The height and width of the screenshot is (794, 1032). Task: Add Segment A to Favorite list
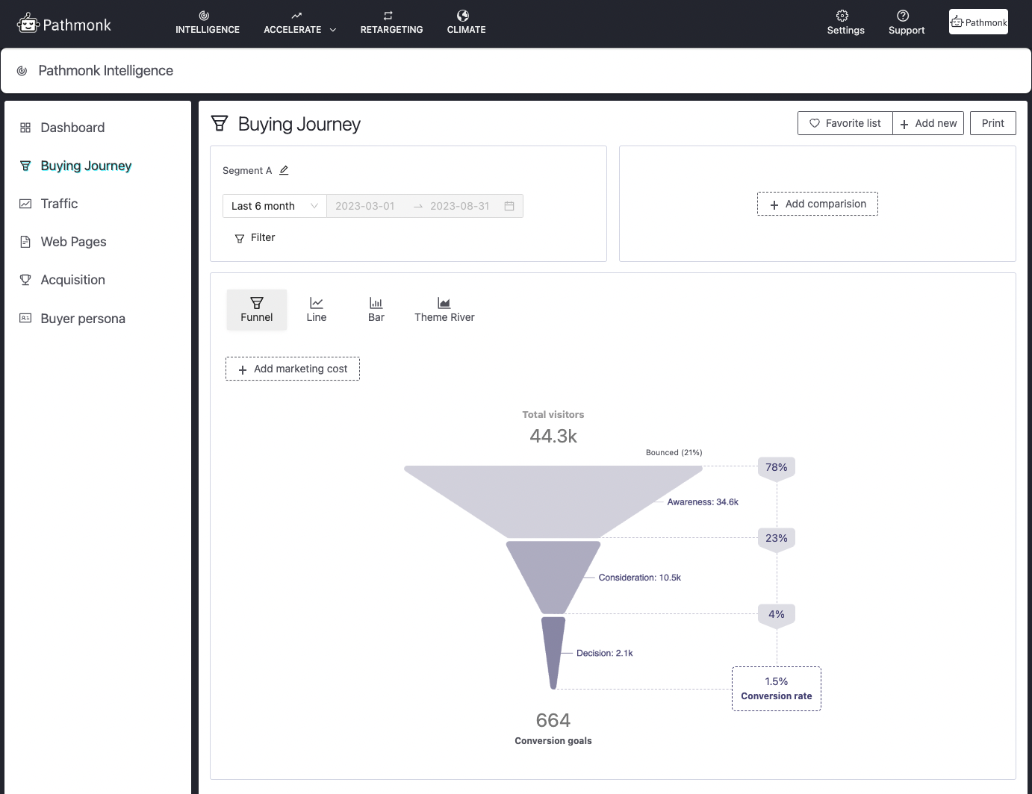coord(845,122)
